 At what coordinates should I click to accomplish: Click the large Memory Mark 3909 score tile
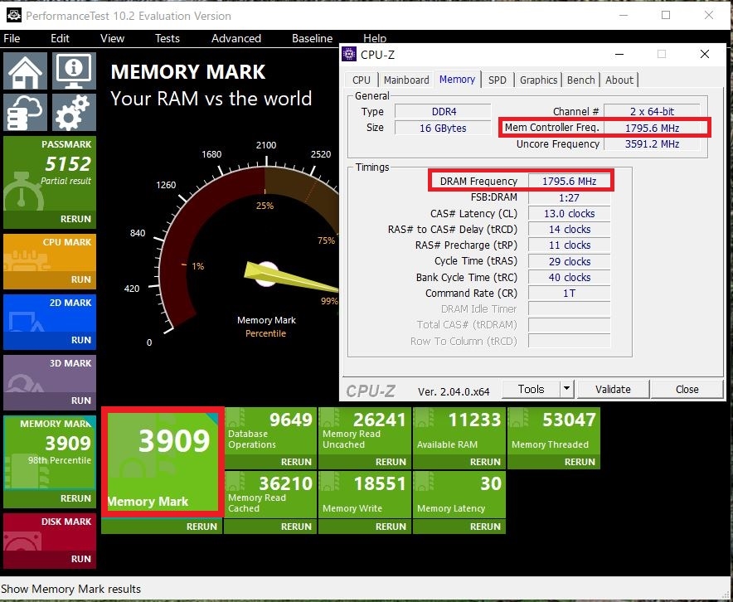[x=163, y=462]
